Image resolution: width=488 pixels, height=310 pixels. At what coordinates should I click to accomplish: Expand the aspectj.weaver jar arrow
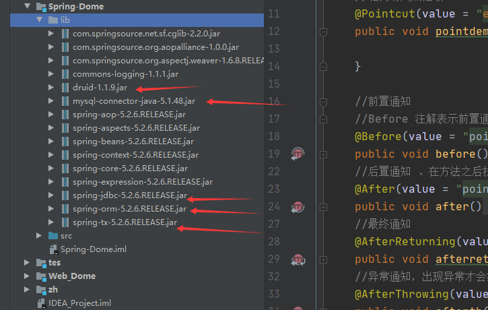point(51,61)
